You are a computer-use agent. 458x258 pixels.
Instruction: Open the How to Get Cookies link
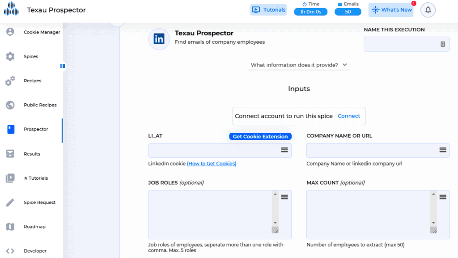point(212,164)
